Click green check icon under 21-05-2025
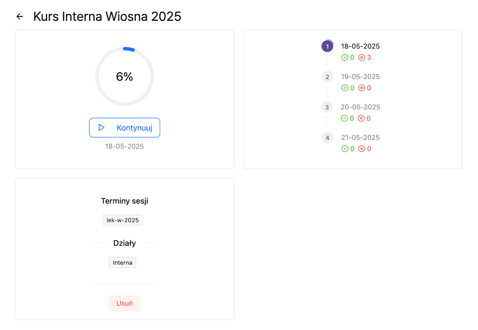478x330 pixels. 344,149
